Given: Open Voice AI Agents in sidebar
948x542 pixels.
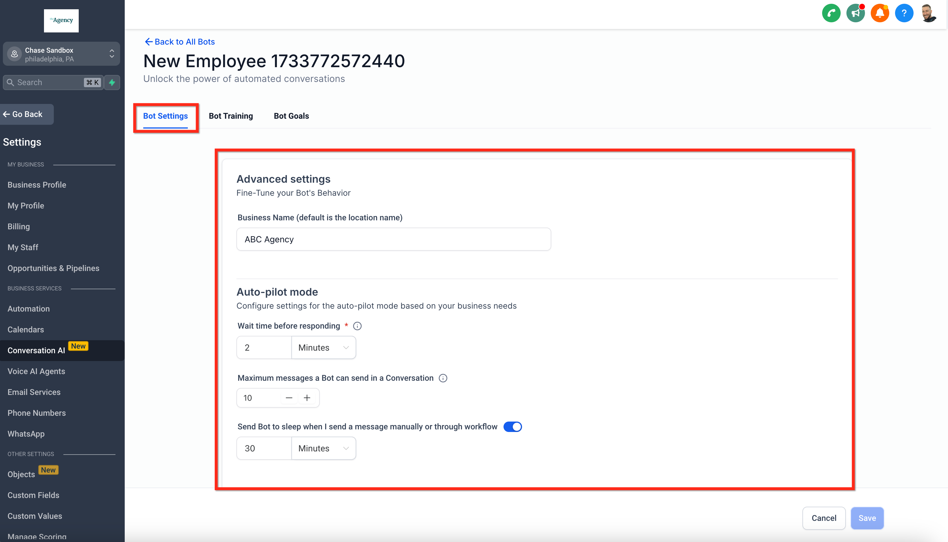Looking at the screenshot, I should tap(36, 371).
